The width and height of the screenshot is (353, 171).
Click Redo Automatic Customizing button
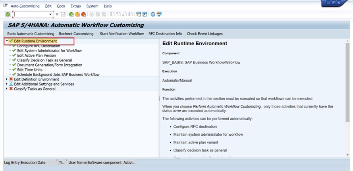31,34
